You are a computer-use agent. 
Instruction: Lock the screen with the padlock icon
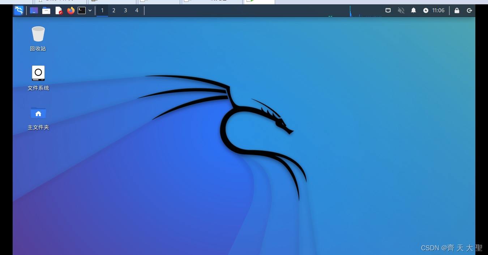[457, 10]
